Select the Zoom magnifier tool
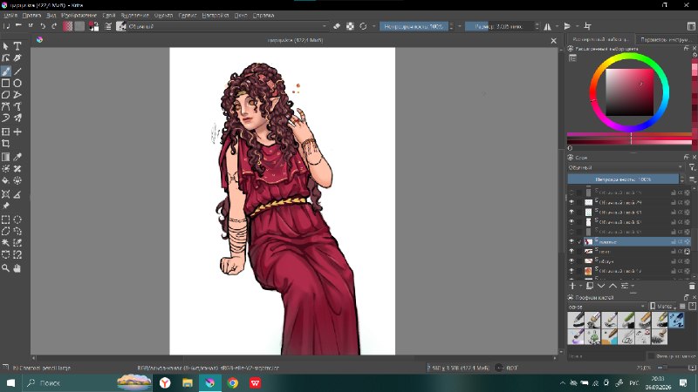The height and width of the screenshot is (392, 698). [x=6, y=268]
